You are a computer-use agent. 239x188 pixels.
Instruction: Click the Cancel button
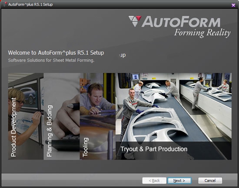210,181
